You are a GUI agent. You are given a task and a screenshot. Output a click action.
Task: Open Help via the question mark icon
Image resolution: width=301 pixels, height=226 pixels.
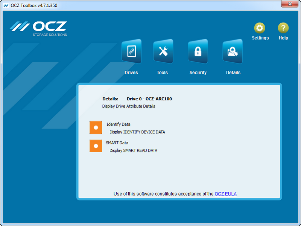coord(283,28)
